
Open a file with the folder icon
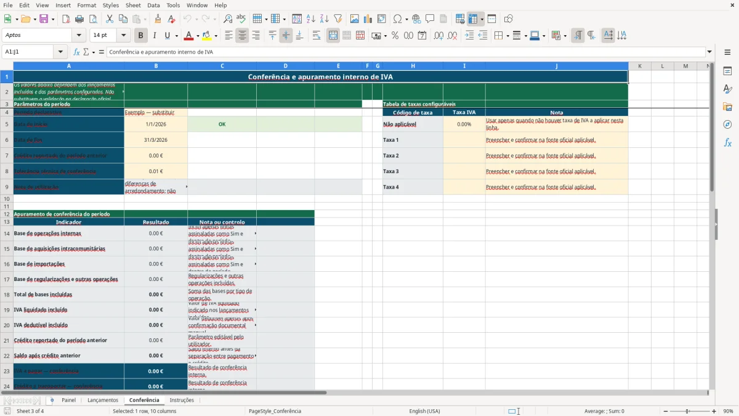pyautogui.click(x=25, y=19)
